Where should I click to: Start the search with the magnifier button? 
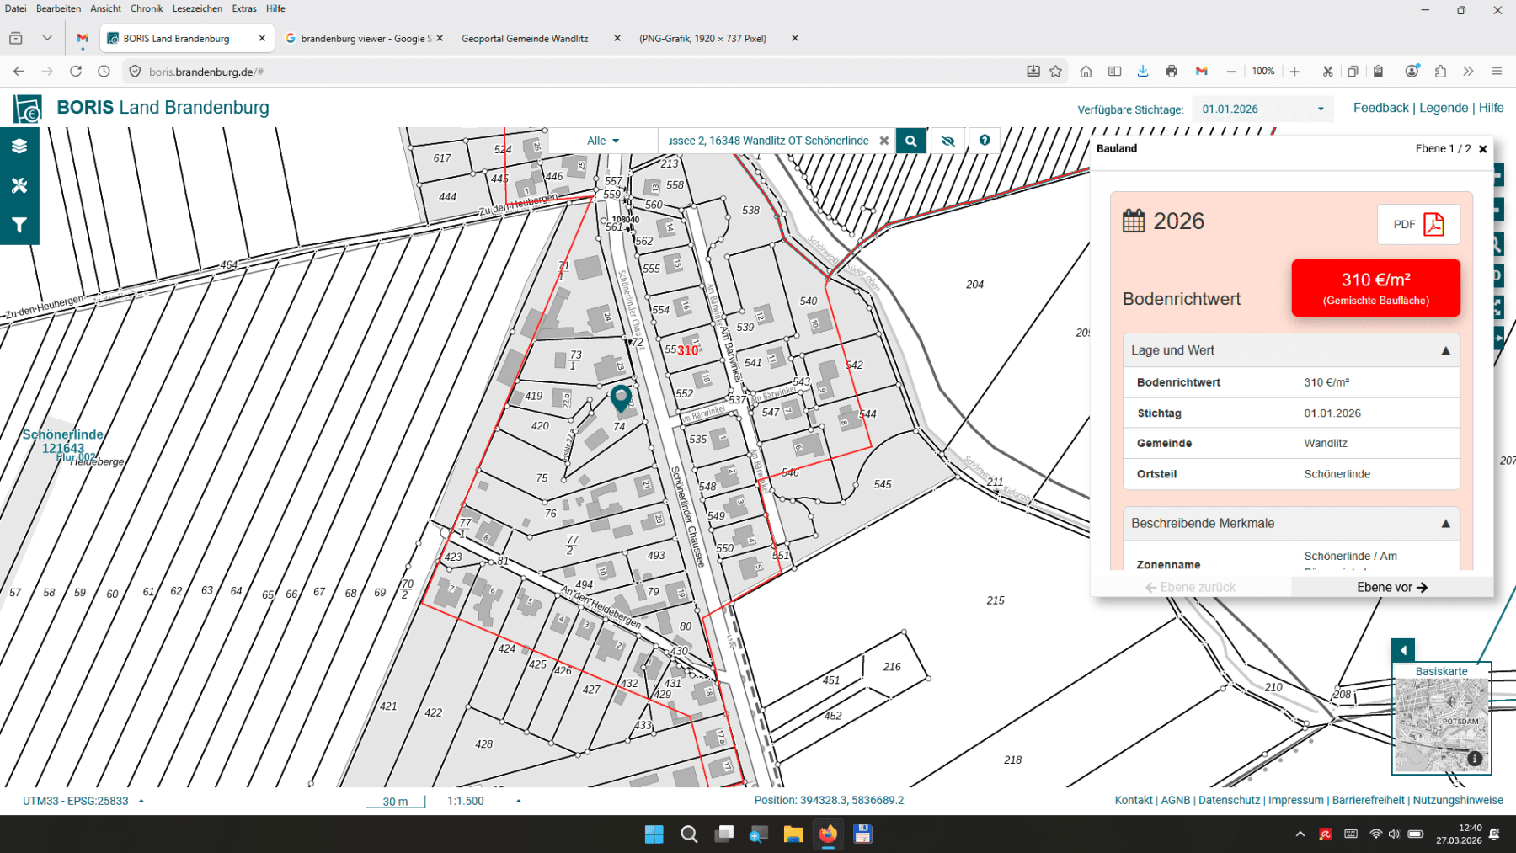click(910, 140)
